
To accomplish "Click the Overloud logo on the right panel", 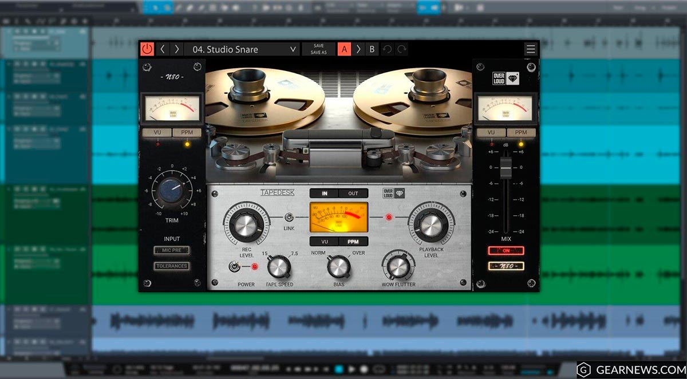I will coord(506,78).
